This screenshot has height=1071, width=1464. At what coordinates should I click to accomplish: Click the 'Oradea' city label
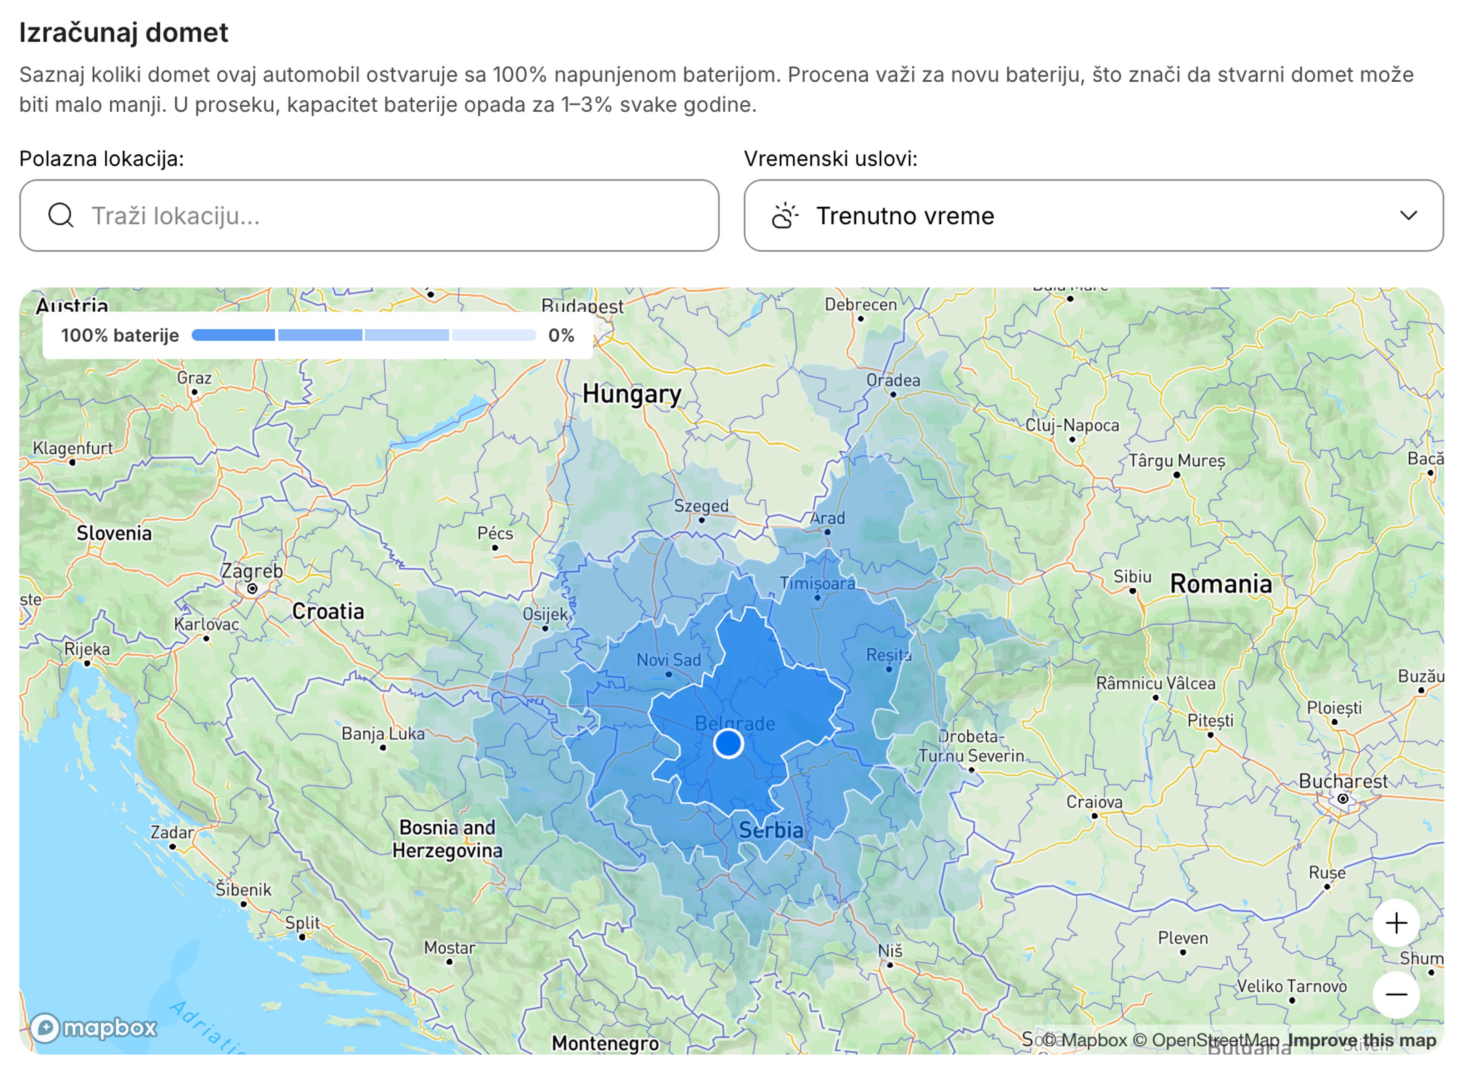coord(893,380)
